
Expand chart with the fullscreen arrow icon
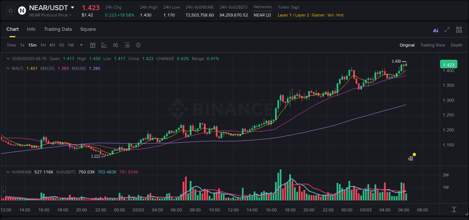tap(447, 29)
